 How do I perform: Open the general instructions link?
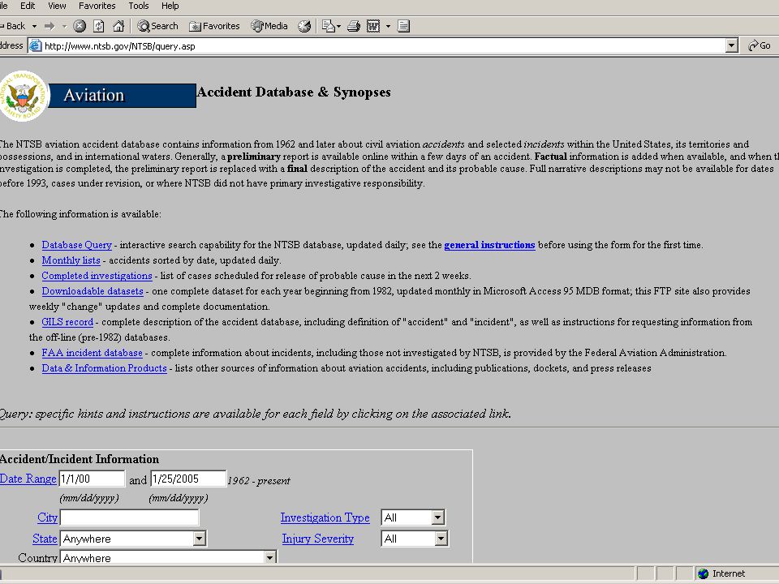pos(489,245)
